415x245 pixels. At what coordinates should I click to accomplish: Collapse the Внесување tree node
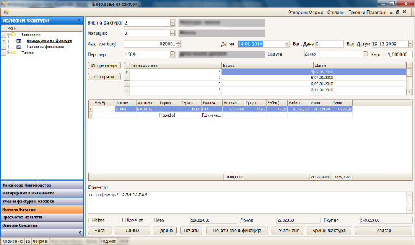pyautogui.click(x=8, y=34)
